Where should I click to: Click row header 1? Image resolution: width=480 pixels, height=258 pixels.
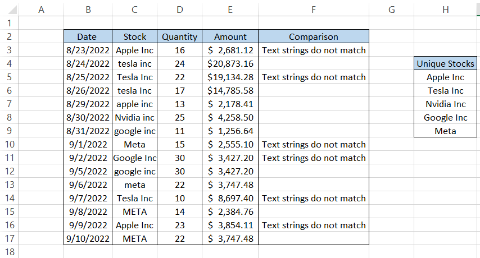point(9,24)
